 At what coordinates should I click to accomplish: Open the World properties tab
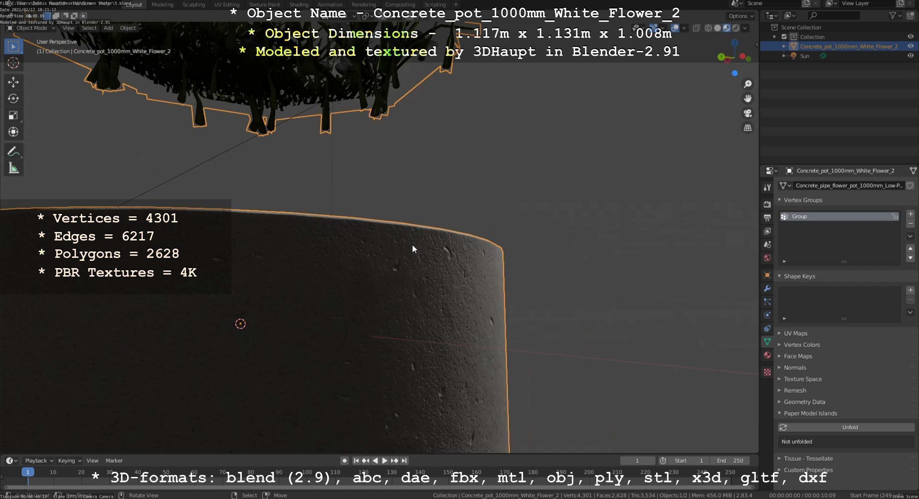pyautogui.click(x=767, y=258)
